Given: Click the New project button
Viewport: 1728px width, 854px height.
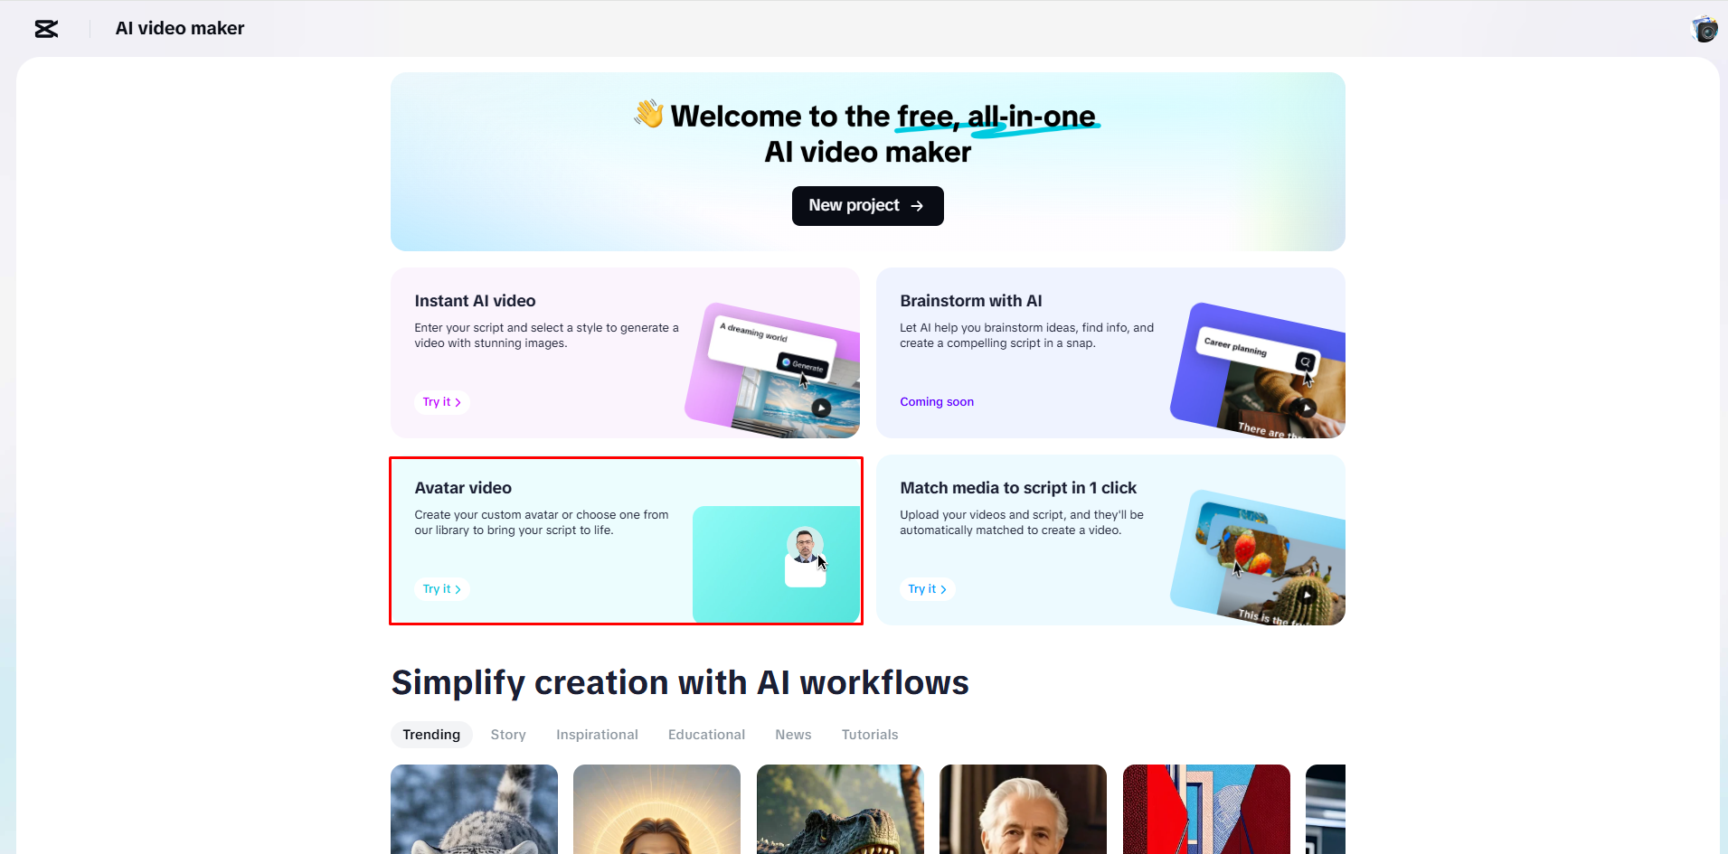Looking at the screenshot, I should point(867,205).
